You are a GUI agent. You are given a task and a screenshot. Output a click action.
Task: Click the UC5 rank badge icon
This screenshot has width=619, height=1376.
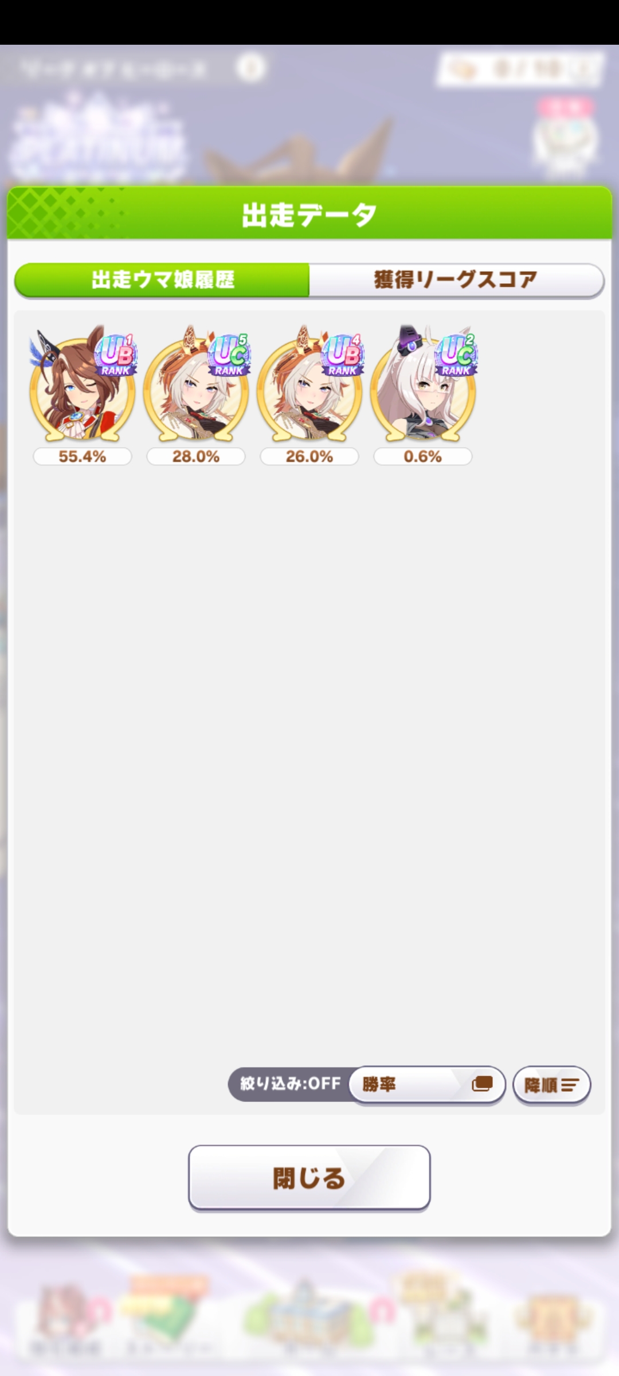[x=229, y=355]
